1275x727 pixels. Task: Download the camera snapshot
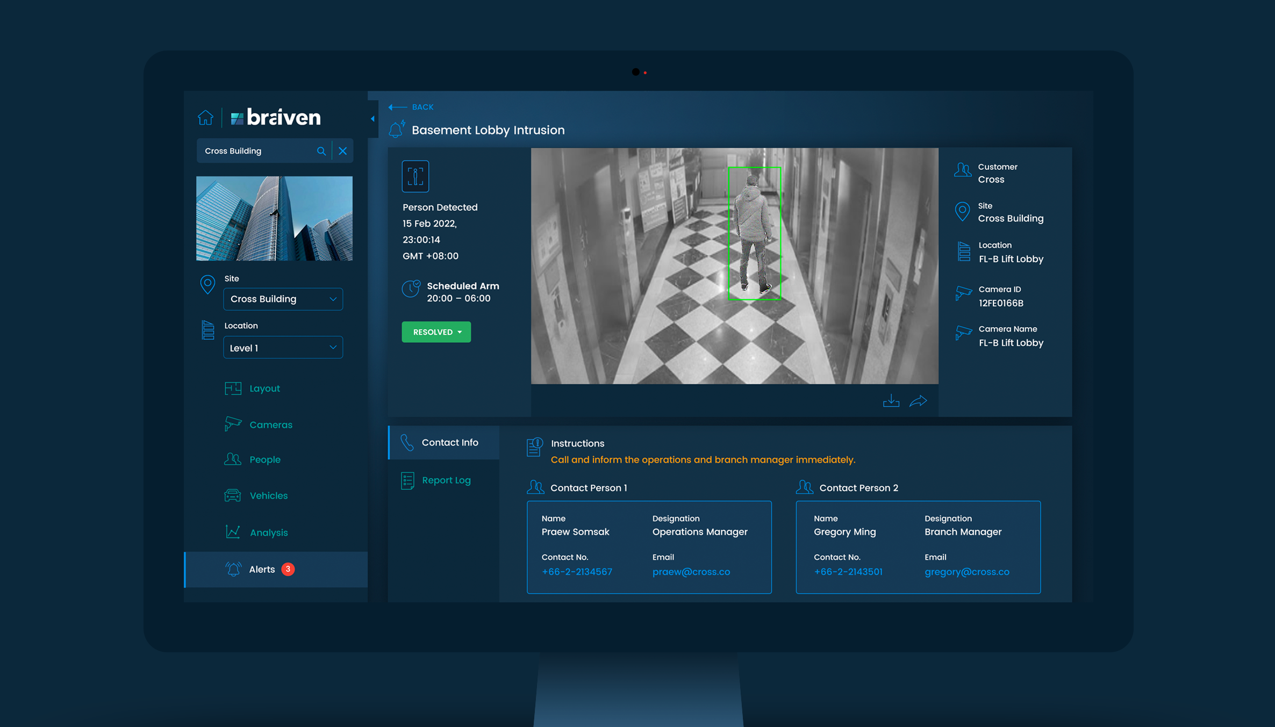point(891,401)
